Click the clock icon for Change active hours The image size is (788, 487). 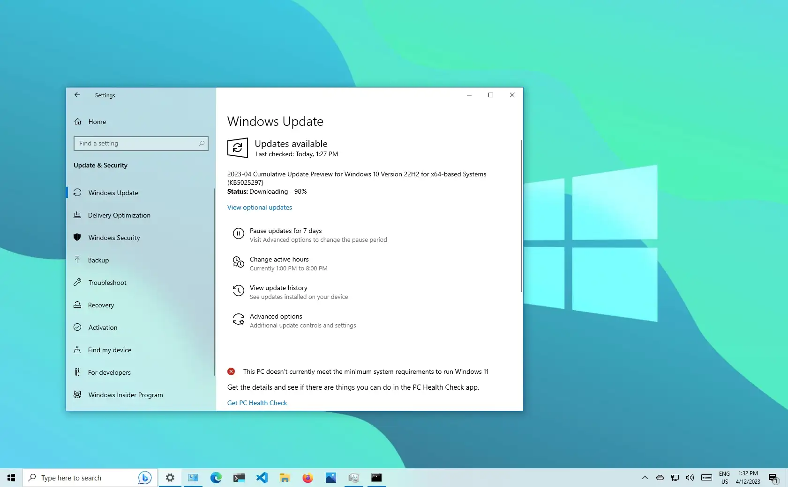(239, 262)
